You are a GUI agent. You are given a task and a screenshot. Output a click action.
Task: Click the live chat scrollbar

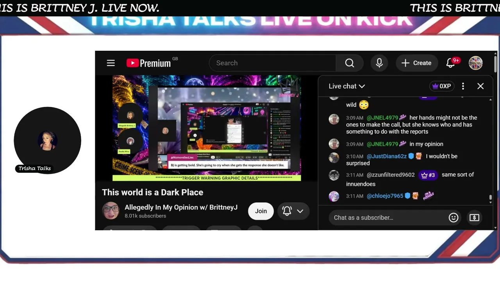pyautogui.click(x=491, y=198)
